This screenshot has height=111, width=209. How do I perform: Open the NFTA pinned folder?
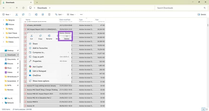10,85
